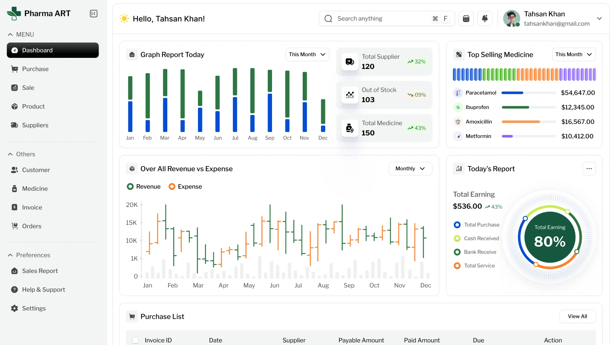The image size is (613, 345).
Task: Open the Monthly dropdown for Revenue chart
Action: (x=410, y=168)
